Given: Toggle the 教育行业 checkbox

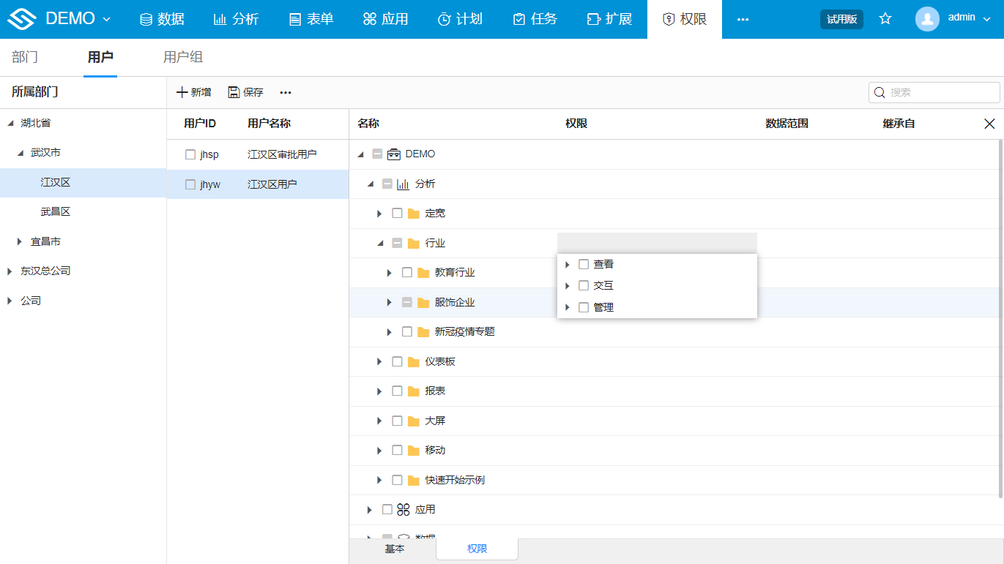Looking at the screenshot, I should [407, 272].
